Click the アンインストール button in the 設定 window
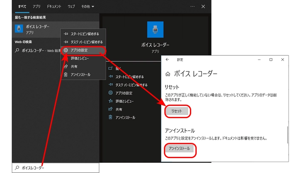Viewport: 298px width, 173px height. click(x=179, y=148)
